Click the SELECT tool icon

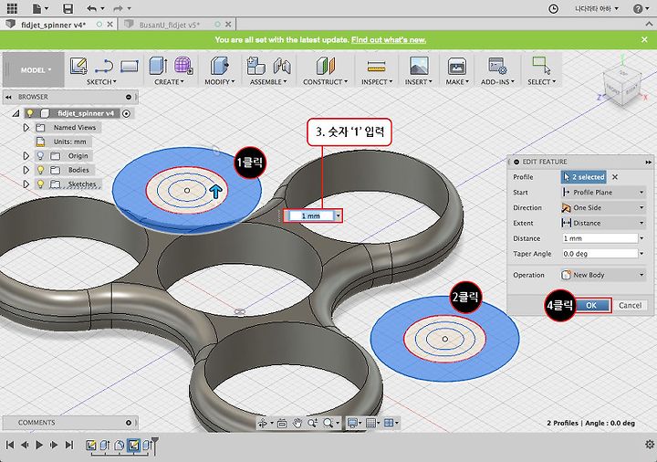[541, 66]
